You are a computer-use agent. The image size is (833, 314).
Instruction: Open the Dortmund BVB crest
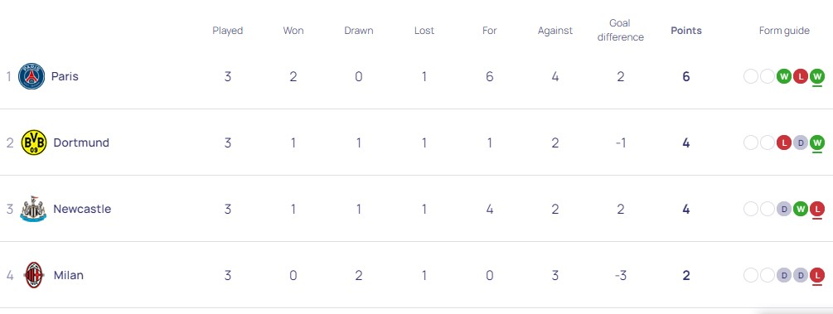tap(33, 143)
